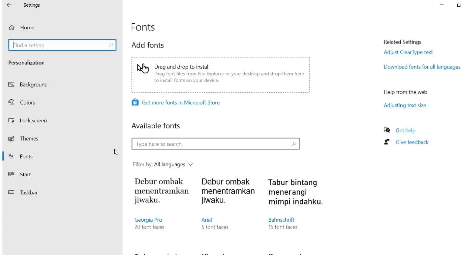The width and height of the screenshot is (461, 255).
Task: Open the Colors palette icon
Action: tap(11, 102)
